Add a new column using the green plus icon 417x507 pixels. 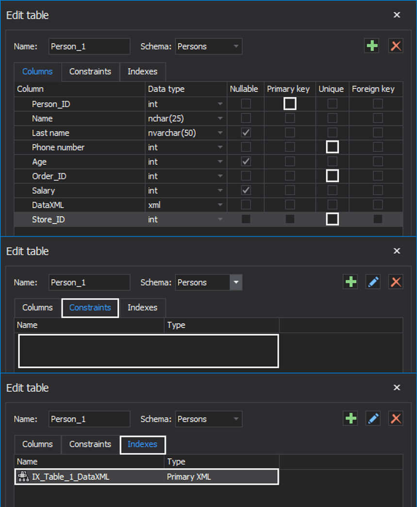(371, 46)
